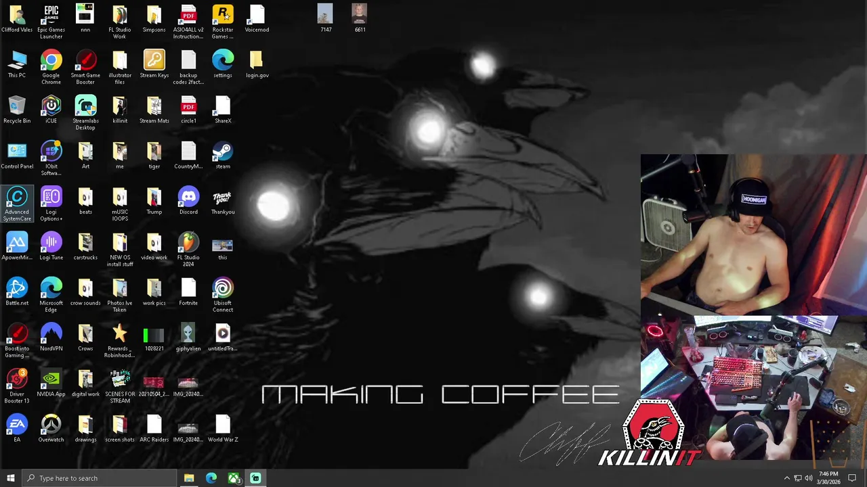The width and height of the screenshot is (867, 487).
Task: Open NVIDIA App desktop shortcut
Action: 51,382
